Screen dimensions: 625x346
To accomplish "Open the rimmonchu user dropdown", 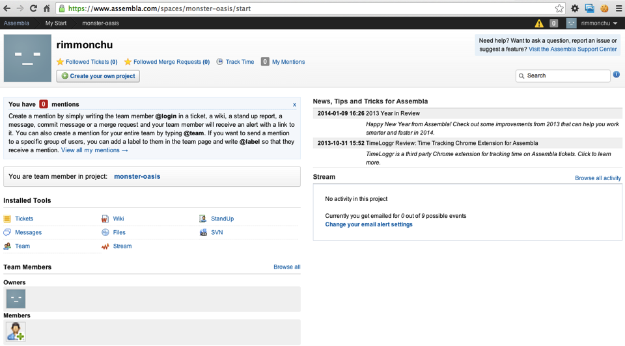I will 599,23.
